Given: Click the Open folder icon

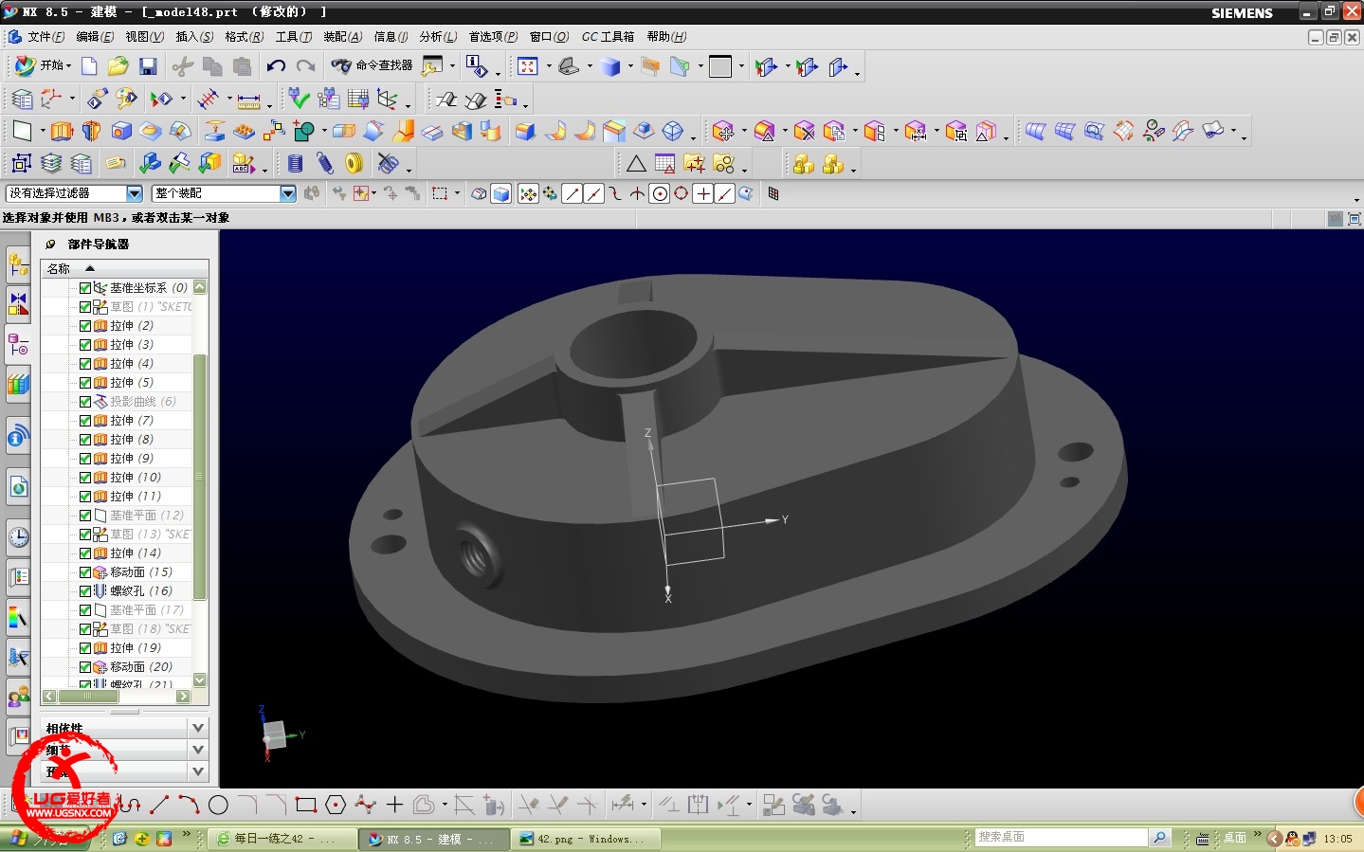Looking at the screenshot, I should [118, 65].
